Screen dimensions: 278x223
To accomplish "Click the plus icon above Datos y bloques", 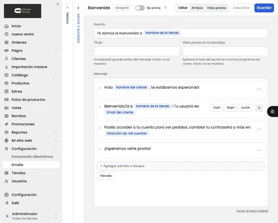I will (78, 8).
